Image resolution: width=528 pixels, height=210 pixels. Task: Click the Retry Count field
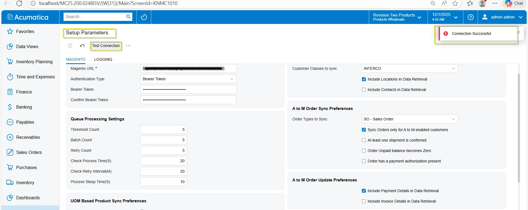pyautogui.click(x=164, y=150)
